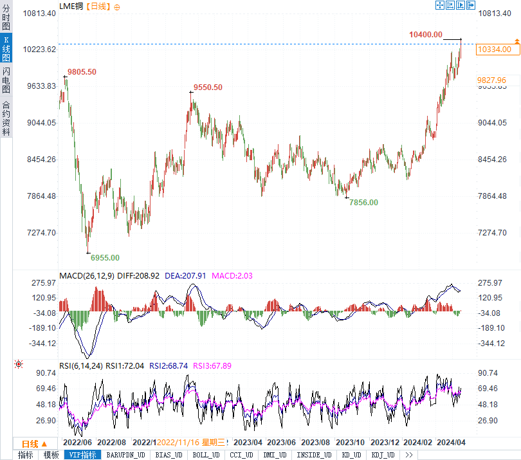Click the export arrow icon at top right

470,5
